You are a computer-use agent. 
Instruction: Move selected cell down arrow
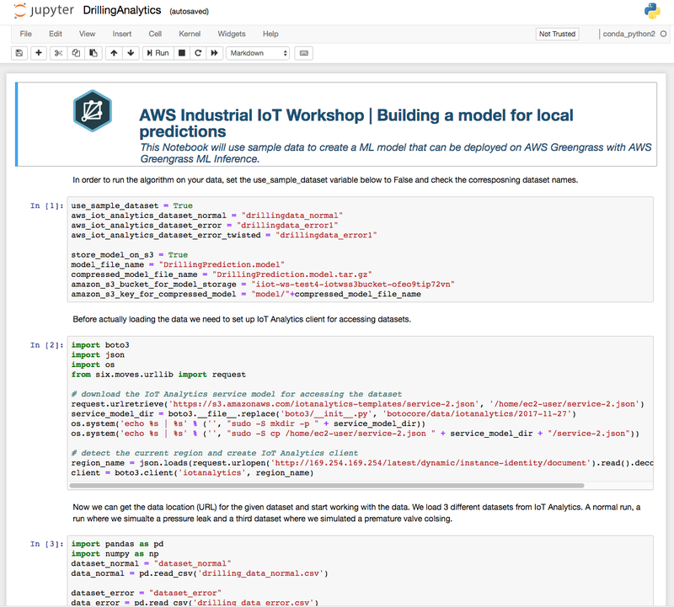130,53
